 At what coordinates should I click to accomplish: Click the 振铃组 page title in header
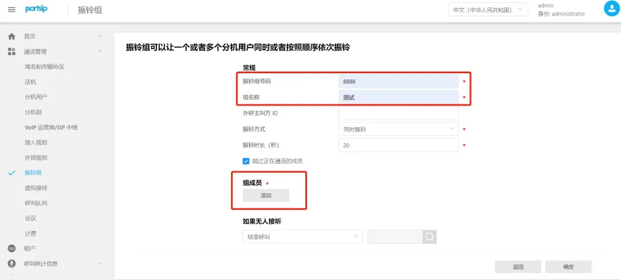pyautogui.click(x=90, y=10)
